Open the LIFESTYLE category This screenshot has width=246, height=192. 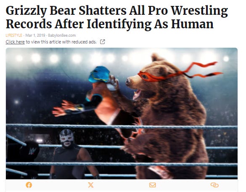pyautogui.click(x=14, y=35)
